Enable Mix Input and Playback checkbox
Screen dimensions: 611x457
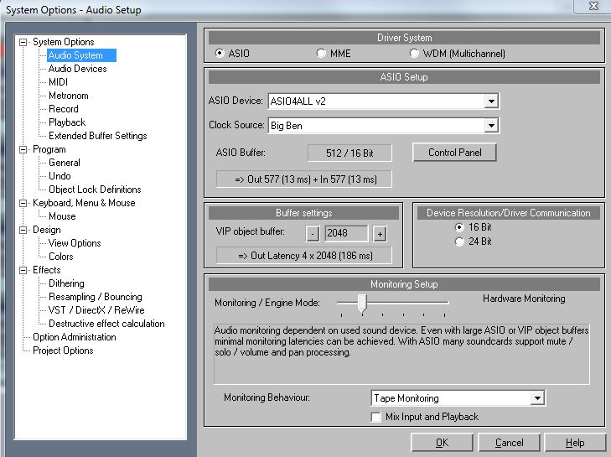tap(376, 417)
